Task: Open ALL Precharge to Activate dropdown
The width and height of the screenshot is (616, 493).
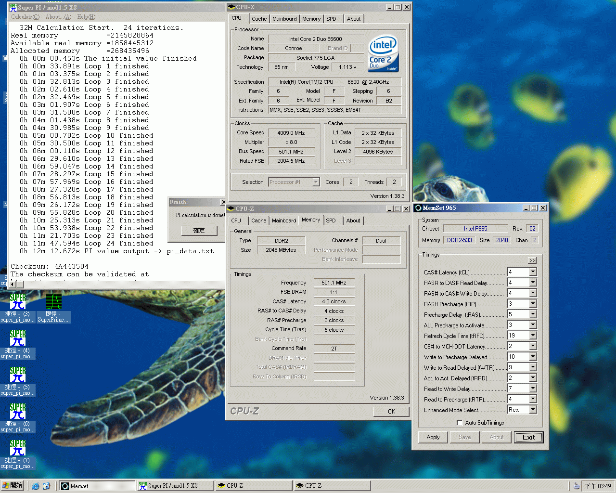Action: 533,325
